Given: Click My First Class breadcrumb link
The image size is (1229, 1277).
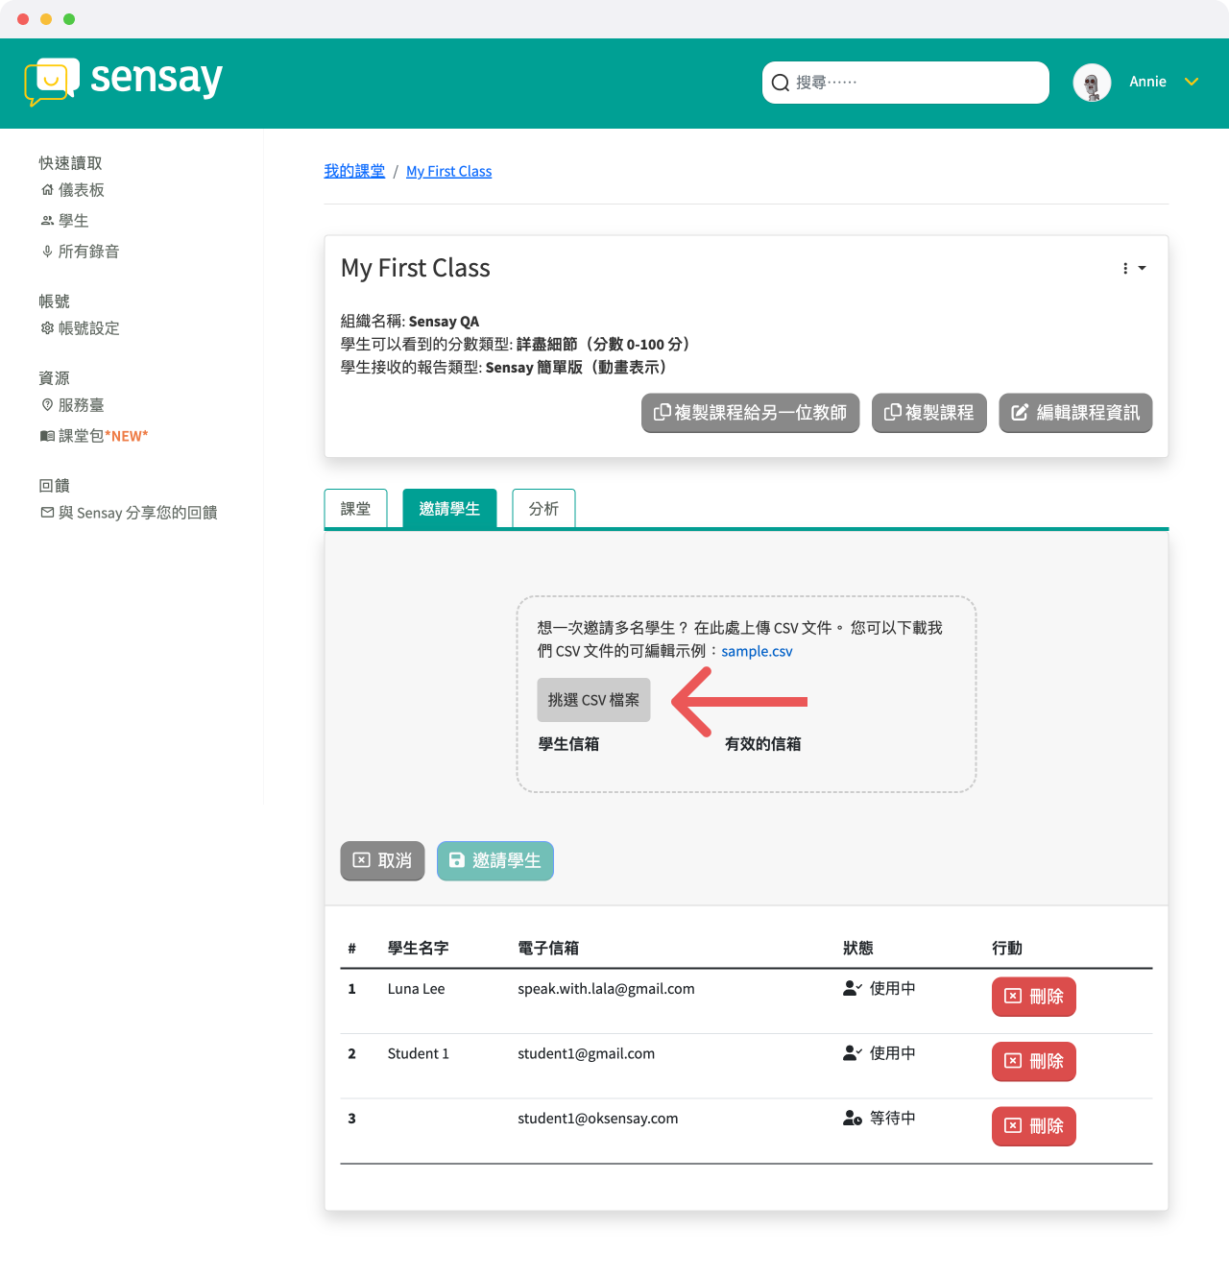Looking at the screenshot, I should pyautogui.click(x=448, y=171).
